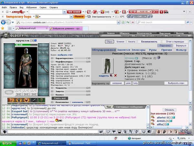Click the music note sound icon in chat toolbar

coord(136,131)
